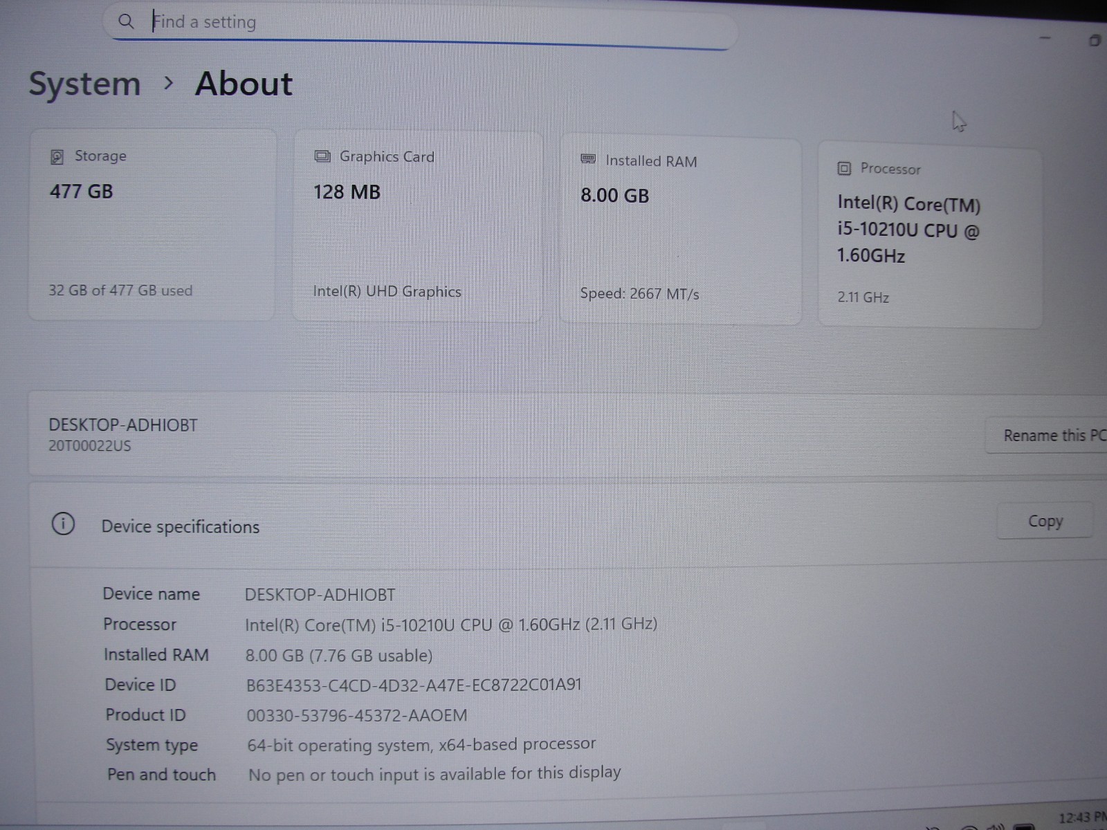Click the 2.11 GHz text in the Processor card

(863, 297)
